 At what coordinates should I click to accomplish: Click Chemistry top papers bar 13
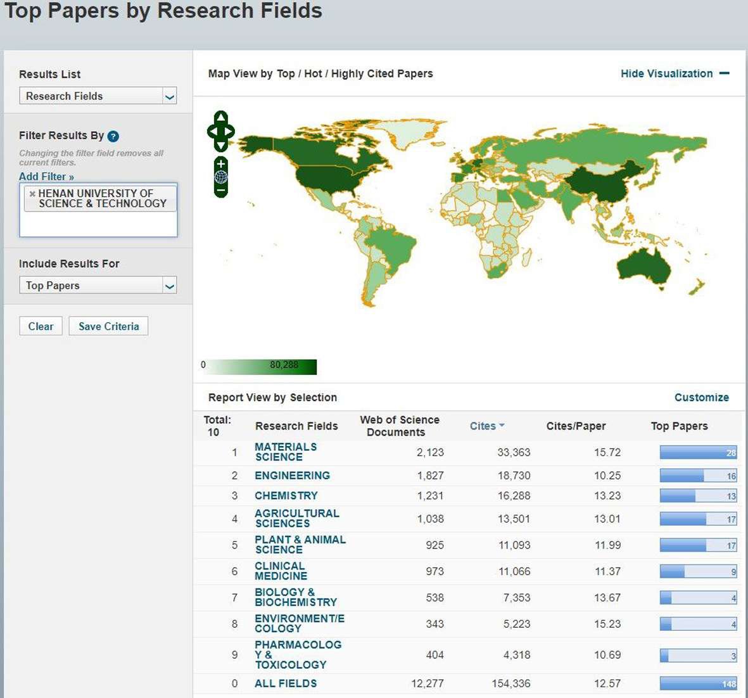tap(699, 496)
